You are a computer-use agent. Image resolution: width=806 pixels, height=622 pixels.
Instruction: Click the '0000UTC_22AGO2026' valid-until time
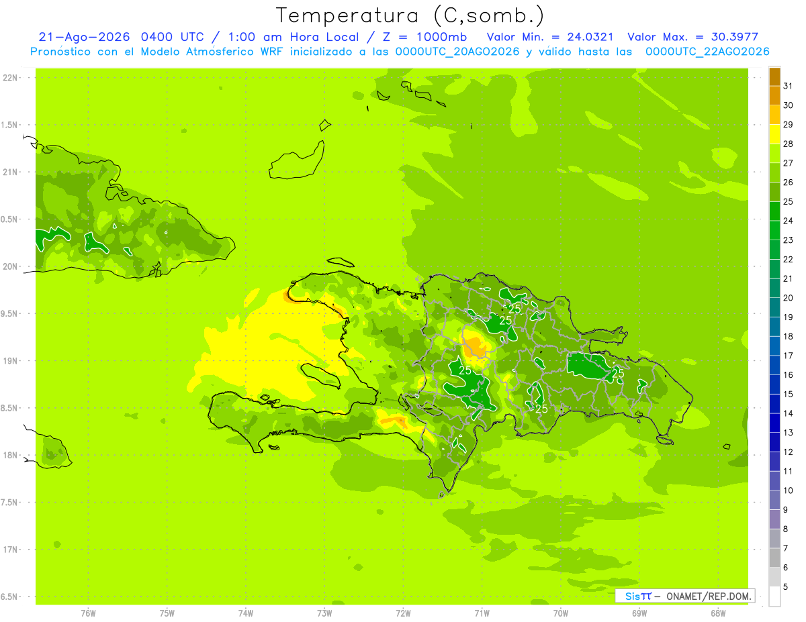[x=707, y=52]
